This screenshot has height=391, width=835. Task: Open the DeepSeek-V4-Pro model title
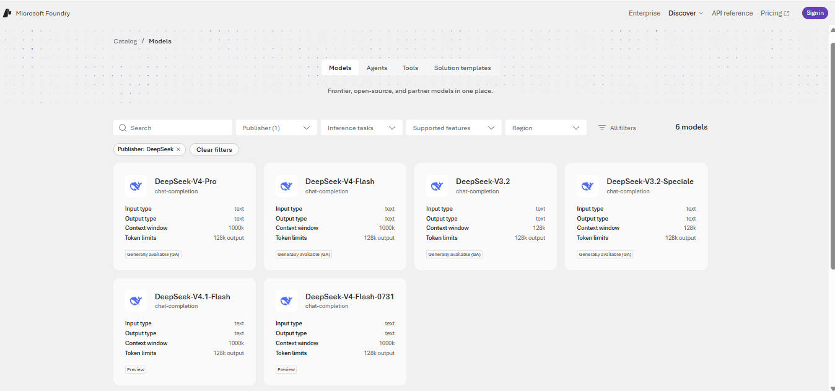[x=186, y=182]
